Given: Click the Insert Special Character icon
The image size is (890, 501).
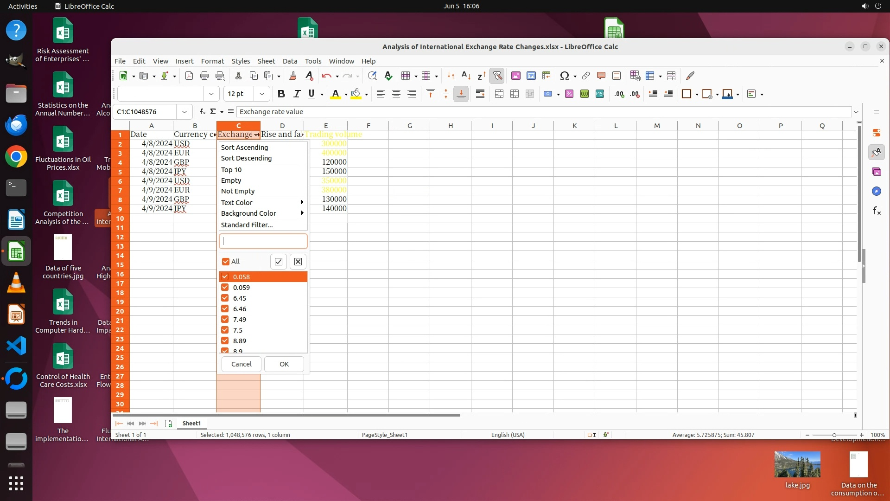Looking at the screenshot, I should point(564,76).
